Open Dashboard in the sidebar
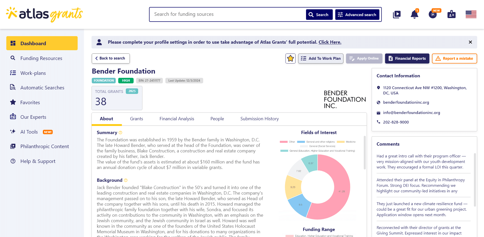 click(42, 43)
